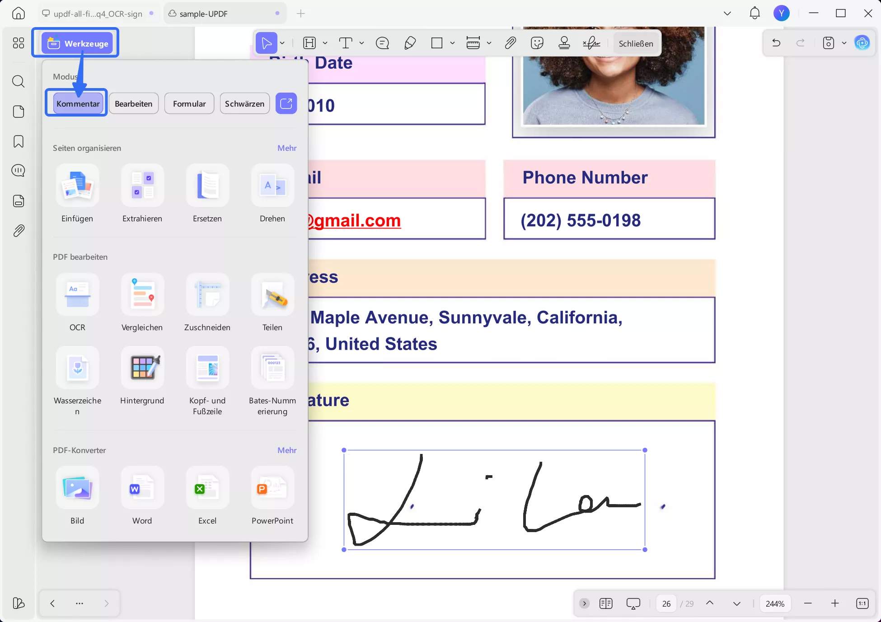Click the Schließen button
Viewport: 881px width, 622px height.
pos(636,43)
